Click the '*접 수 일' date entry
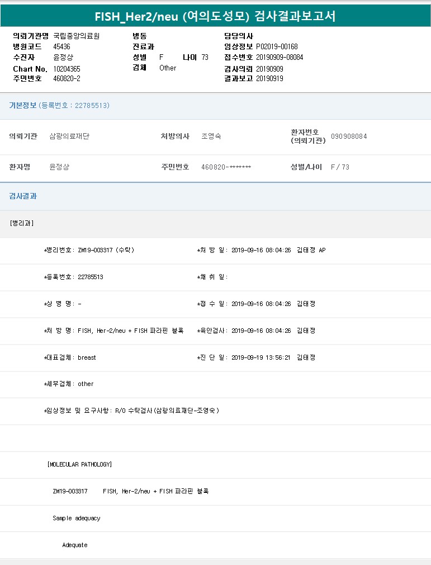This screenshot has width=431, height=565. pos(256,304)
